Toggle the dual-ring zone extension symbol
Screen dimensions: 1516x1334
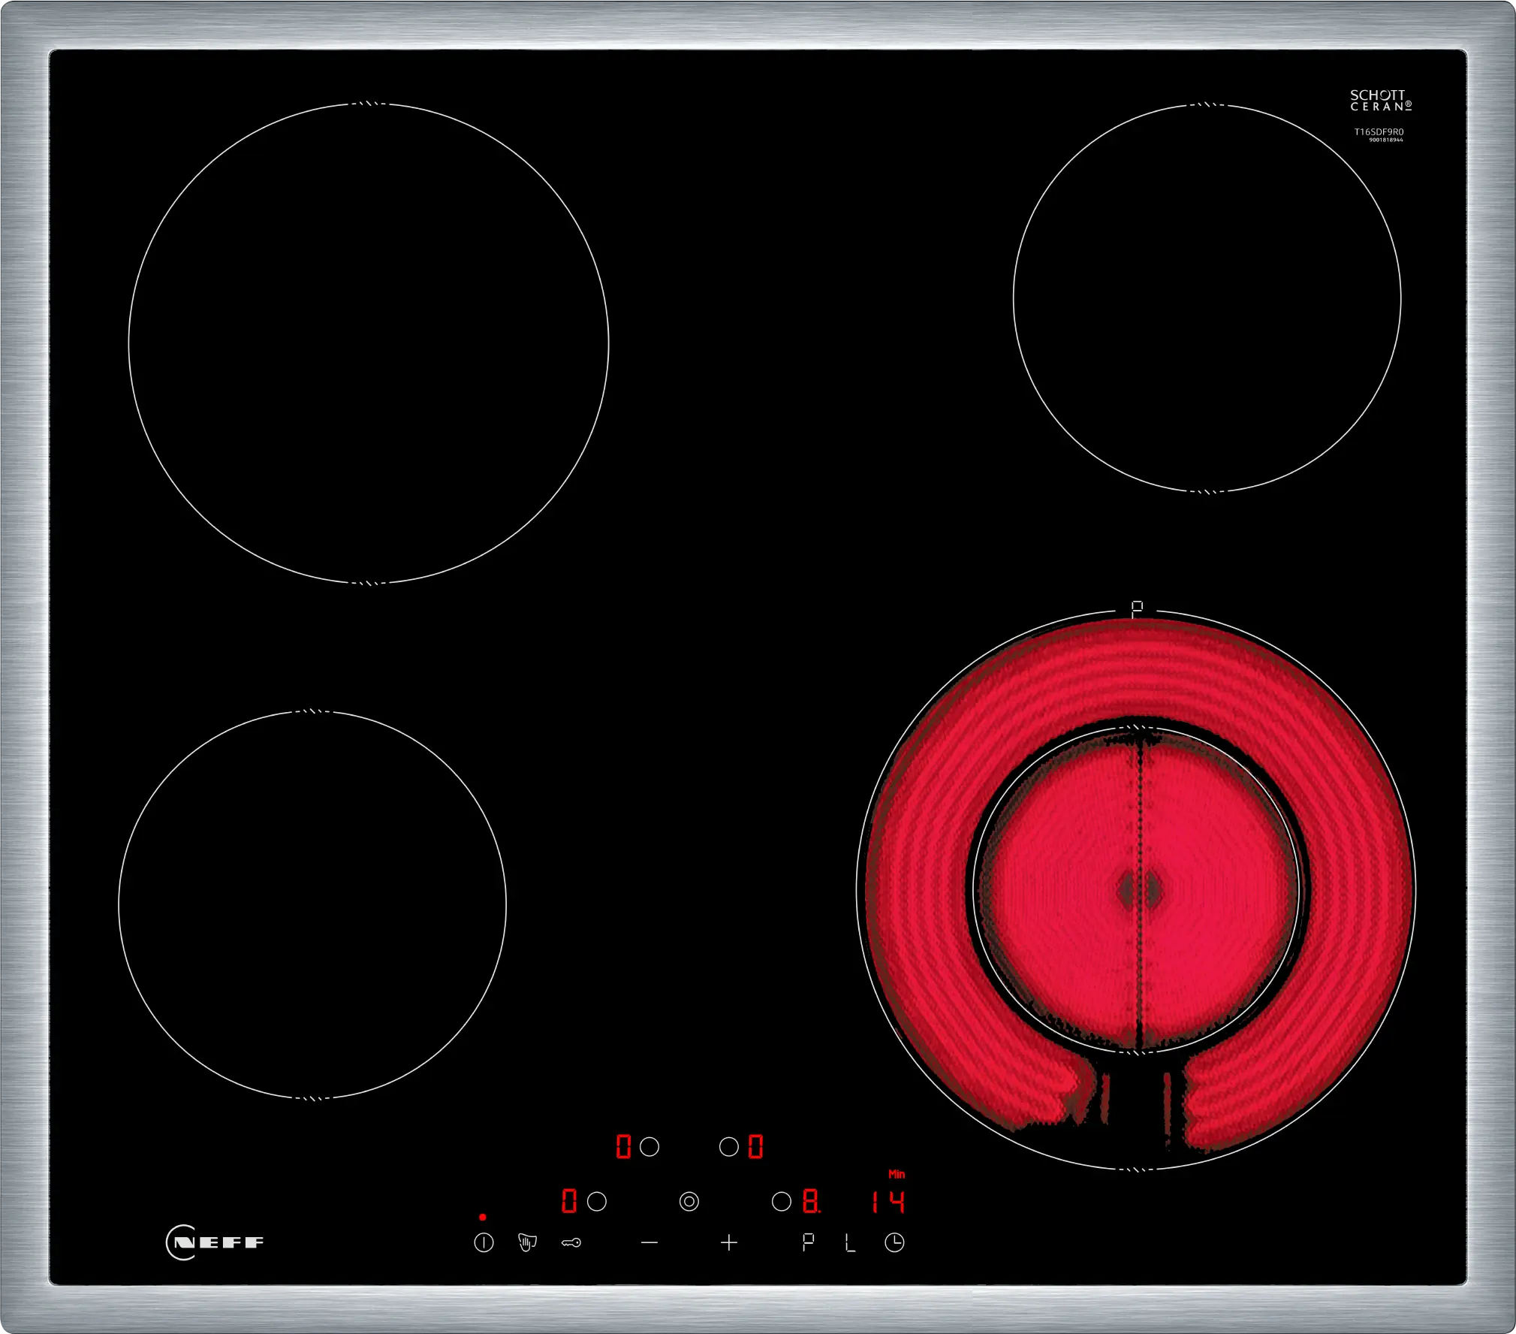(689, 1202)
